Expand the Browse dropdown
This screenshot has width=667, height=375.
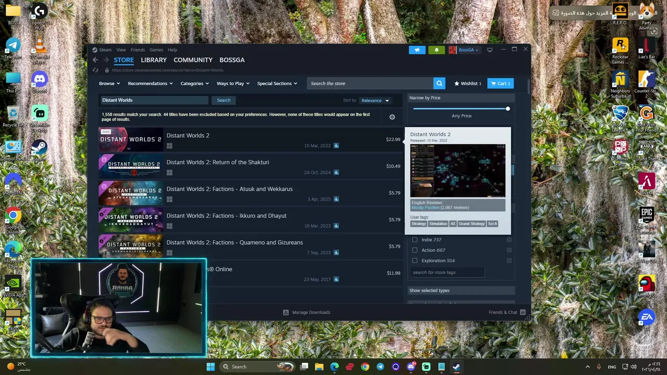click(109, 83)
